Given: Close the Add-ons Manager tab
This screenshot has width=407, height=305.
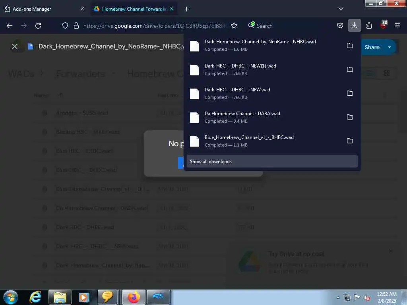Looking at the screenshot, I should point(82,9).
